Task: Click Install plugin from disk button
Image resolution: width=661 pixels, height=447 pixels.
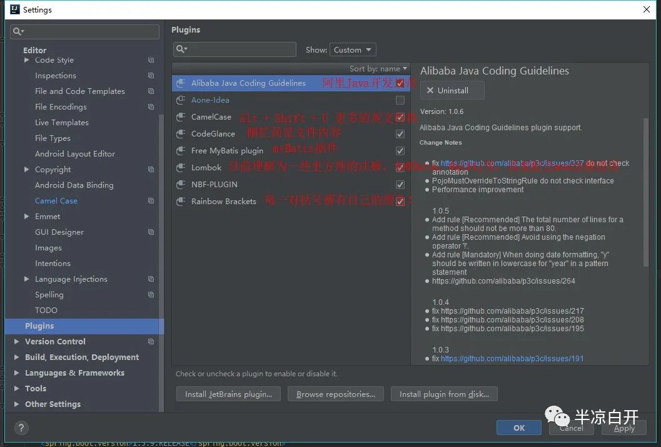Action: 445,394
